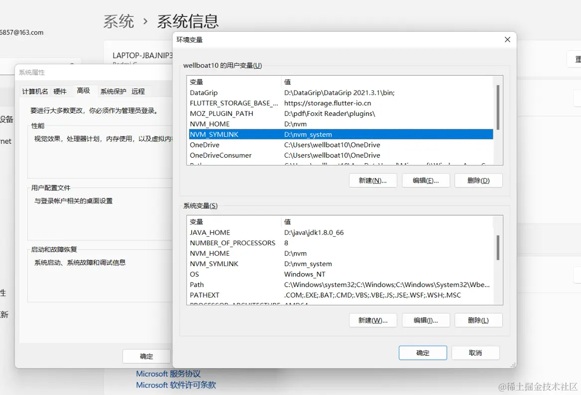The image size is (581, 395).
Task: Switch to 硬件 tab in 系统属性
Action: coord(60,92)
